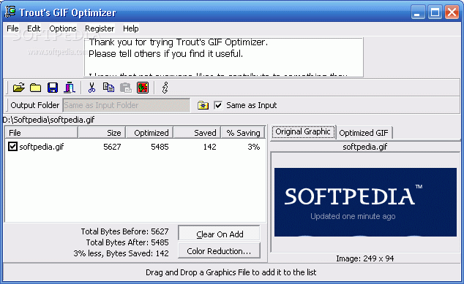Click the 3% less, Bytes Saved text

[x=121, y=253]
